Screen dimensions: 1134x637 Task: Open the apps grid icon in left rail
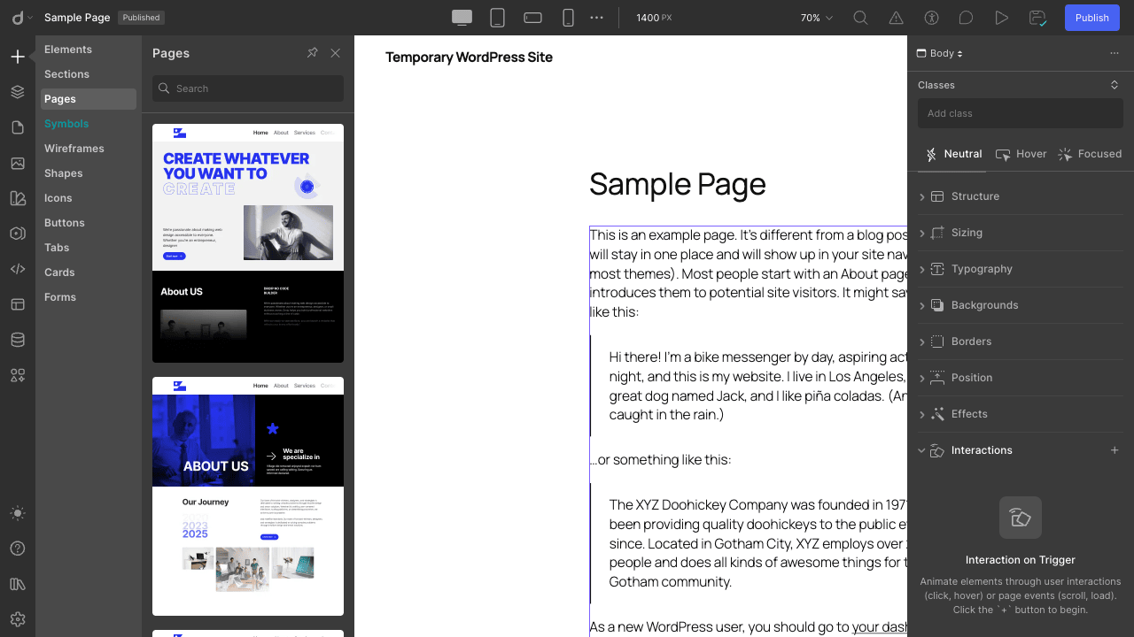click(18, 375)
